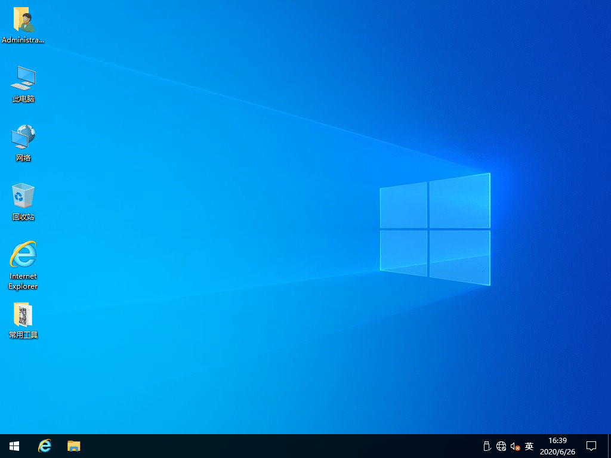
Task: Open the Start menu
Action: click(13, 445)
